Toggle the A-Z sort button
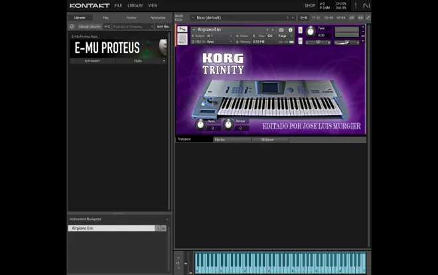The height and width of the screenshot is (275, 438). coord(108,27)
